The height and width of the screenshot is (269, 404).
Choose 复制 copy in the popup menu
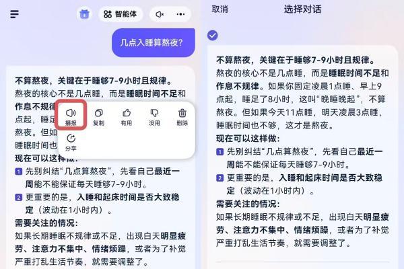point(99,117)
